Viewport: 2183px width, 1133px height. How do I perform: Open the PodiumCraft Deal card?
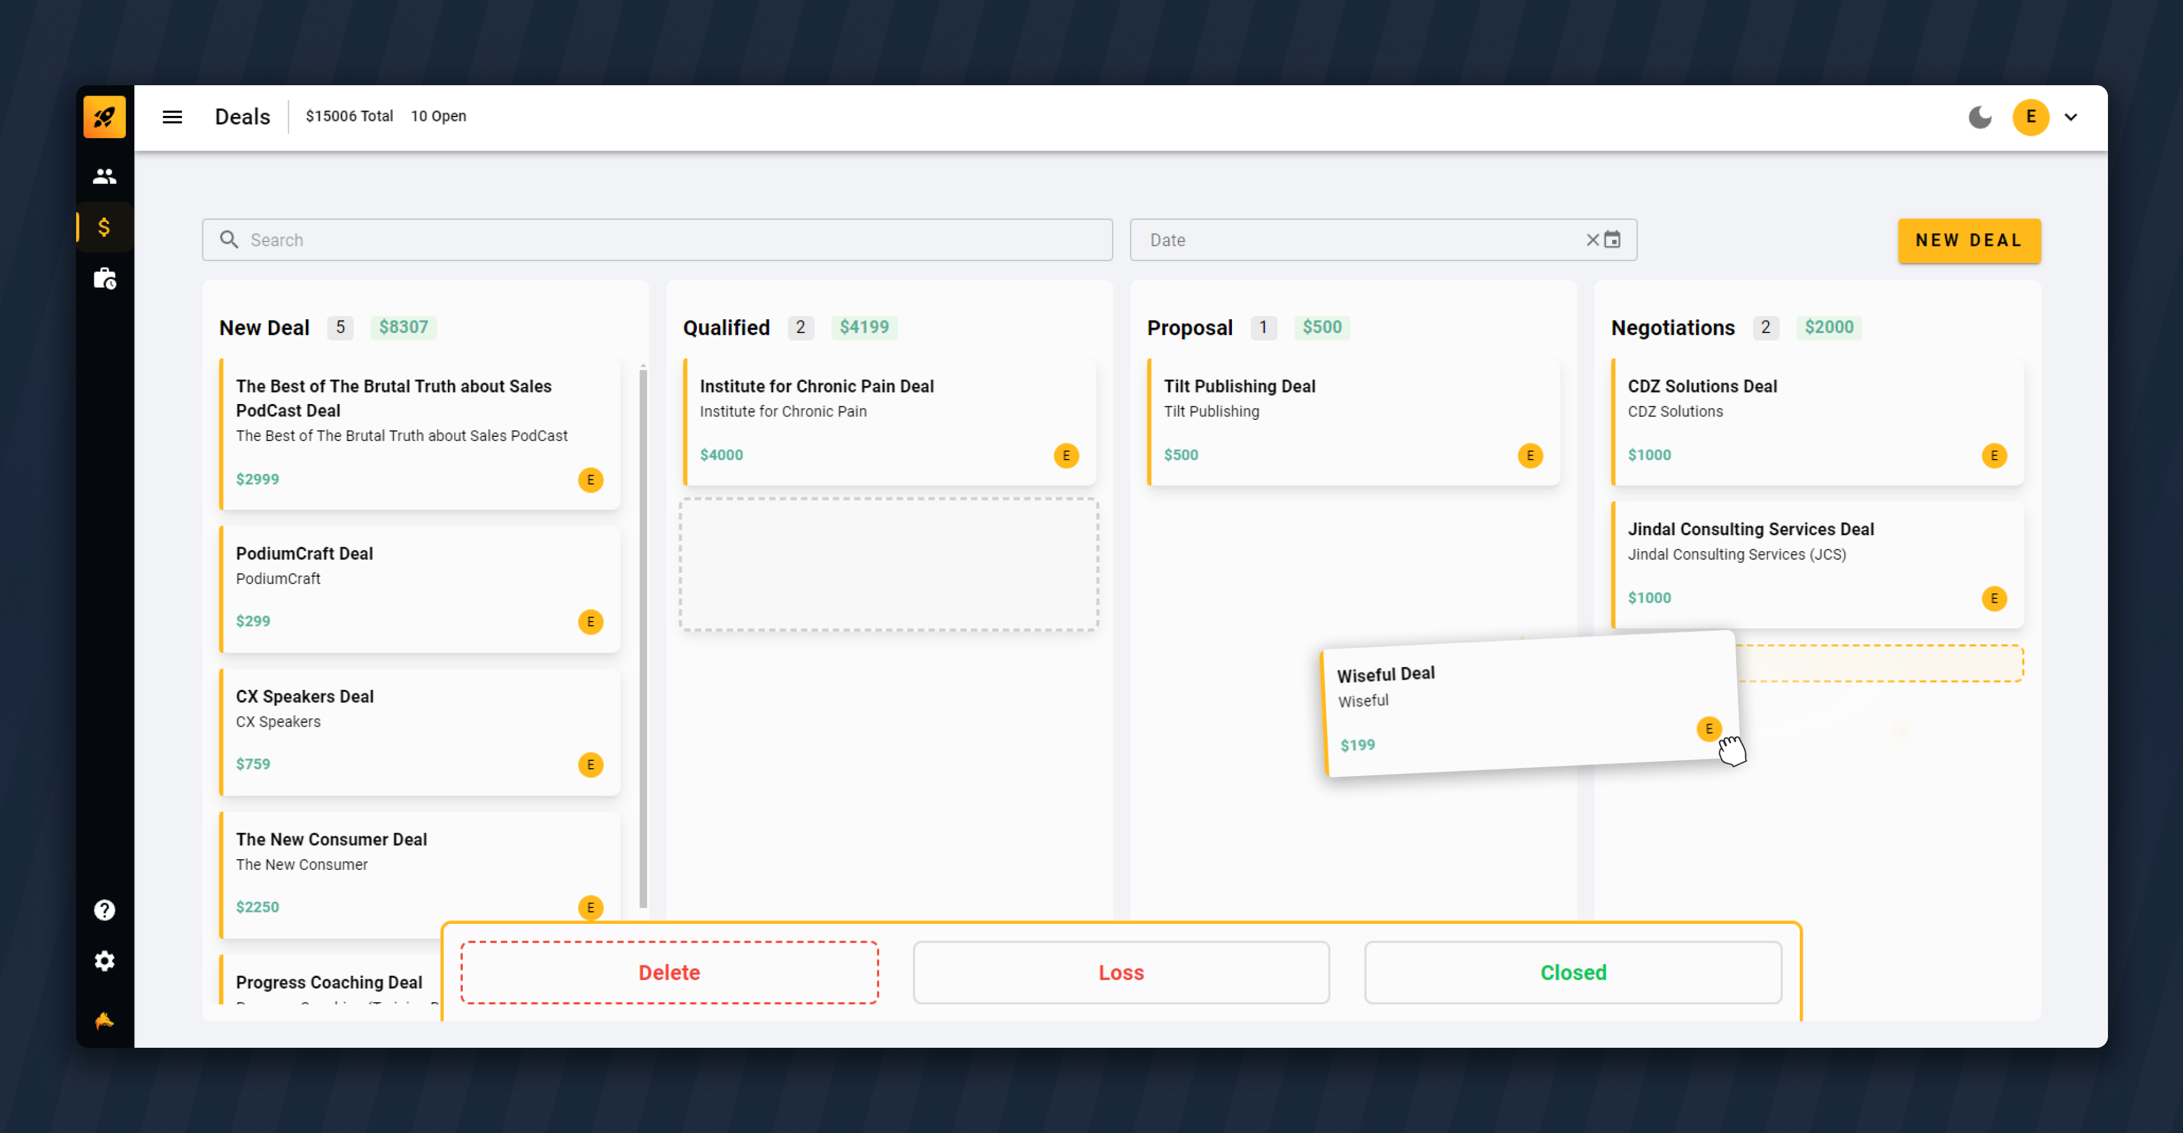pyautogui.click(x=420, y=589)
